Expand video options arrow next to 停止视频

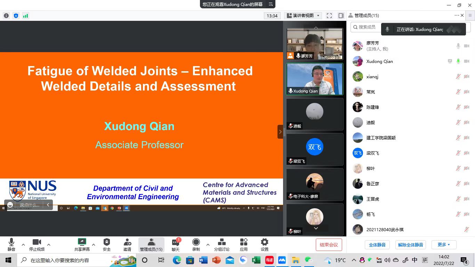(49, 245)
